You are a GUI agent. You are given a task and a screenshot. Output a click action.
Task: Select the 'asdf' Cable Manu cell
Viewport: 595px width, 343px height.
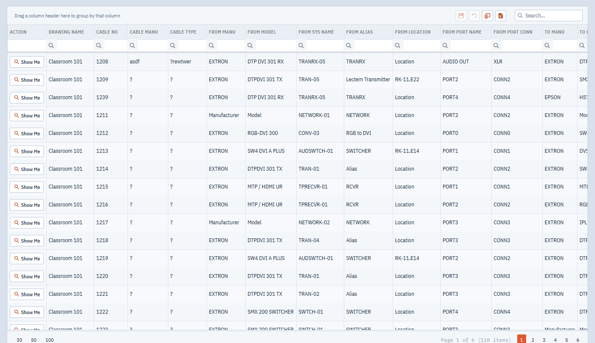[x=147, y=62]
